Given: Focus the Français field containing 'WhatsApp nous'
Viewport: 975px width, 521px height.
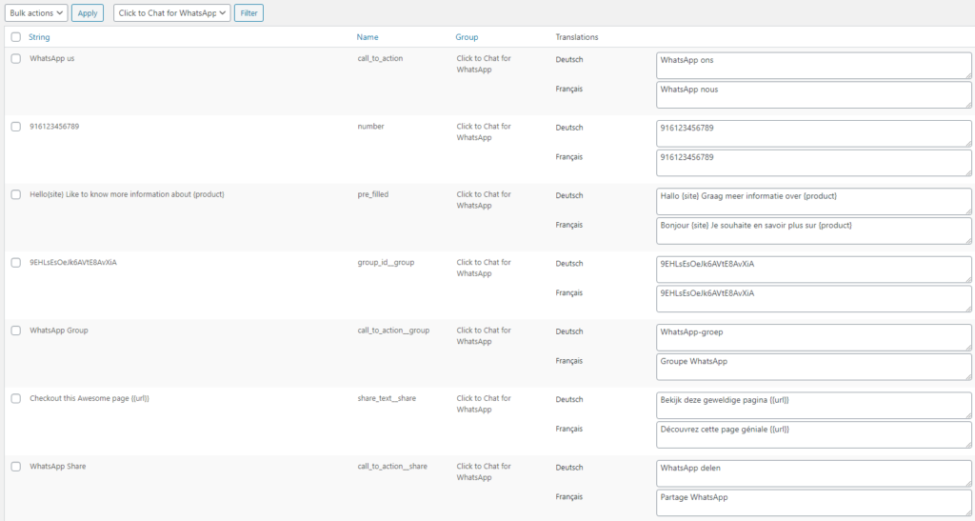Looking at the screenshot, I should (814, 94).
